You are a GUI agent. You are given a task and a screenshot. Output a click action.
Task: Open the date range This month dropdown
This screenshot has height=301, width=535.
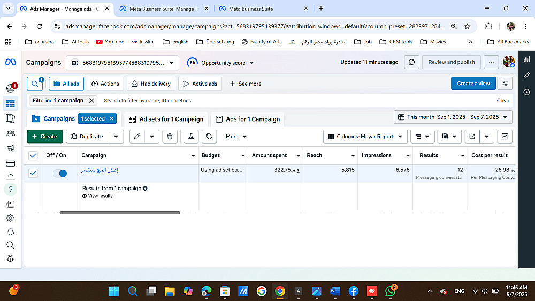tap(453, 117)
